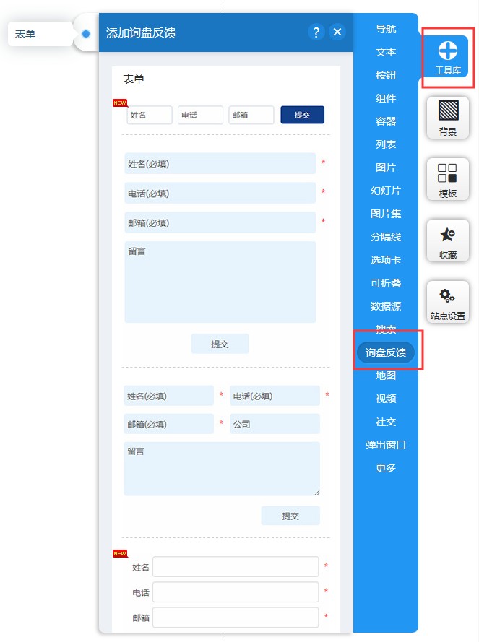Select the 地图 category

click(x=386, y=376)
